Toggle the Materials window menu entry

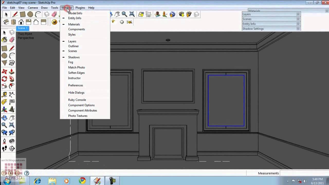tap(85, 24)
